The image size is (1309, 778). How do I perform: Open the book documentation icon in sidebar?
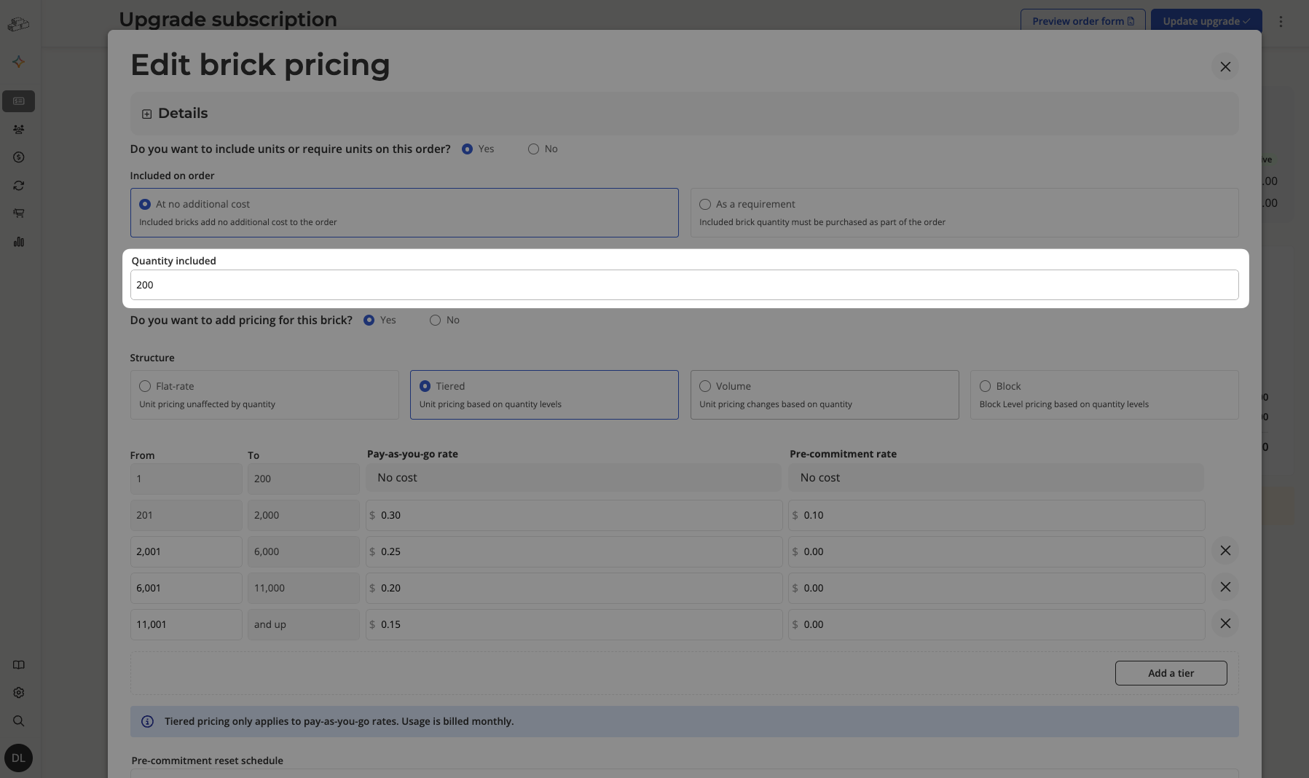coord(19,665)
